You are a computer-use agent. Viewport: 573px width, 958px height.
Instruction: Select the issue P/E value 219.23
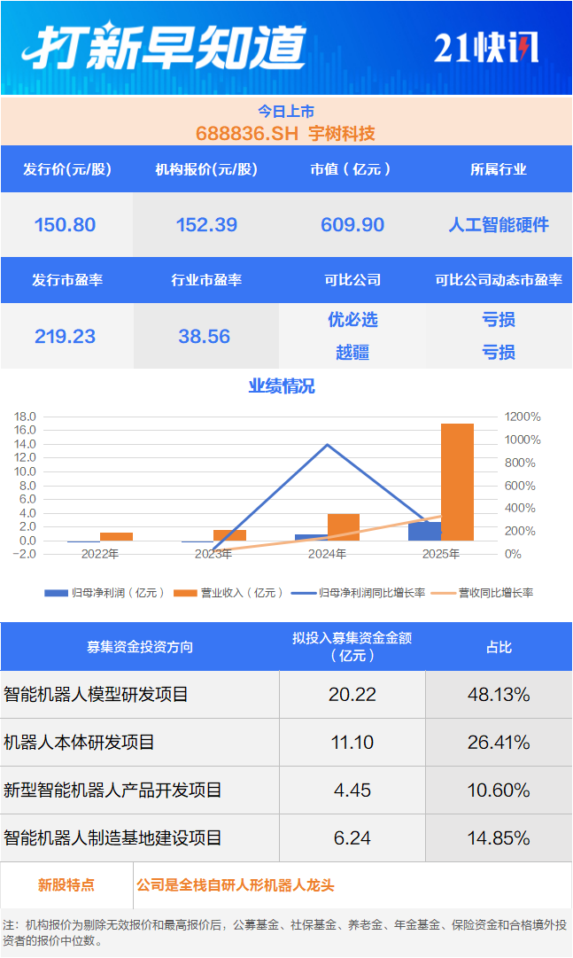pyautogui.click(x=66, y=336)
